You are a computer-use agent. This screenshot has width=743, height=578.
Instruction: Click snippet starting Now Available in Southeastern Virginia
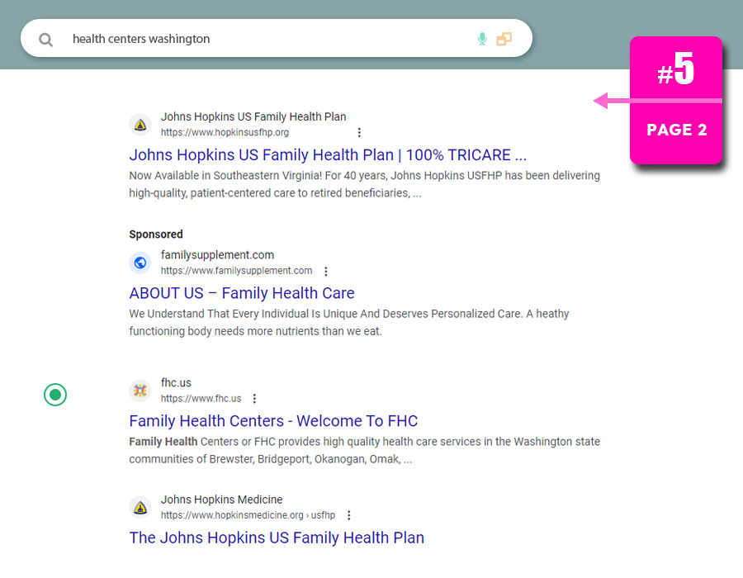click(364, 184)
